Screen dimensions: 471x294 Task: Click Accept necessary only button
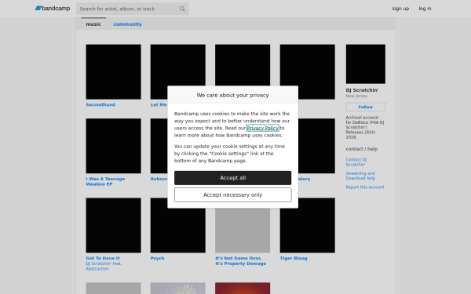tap(233, 195)
